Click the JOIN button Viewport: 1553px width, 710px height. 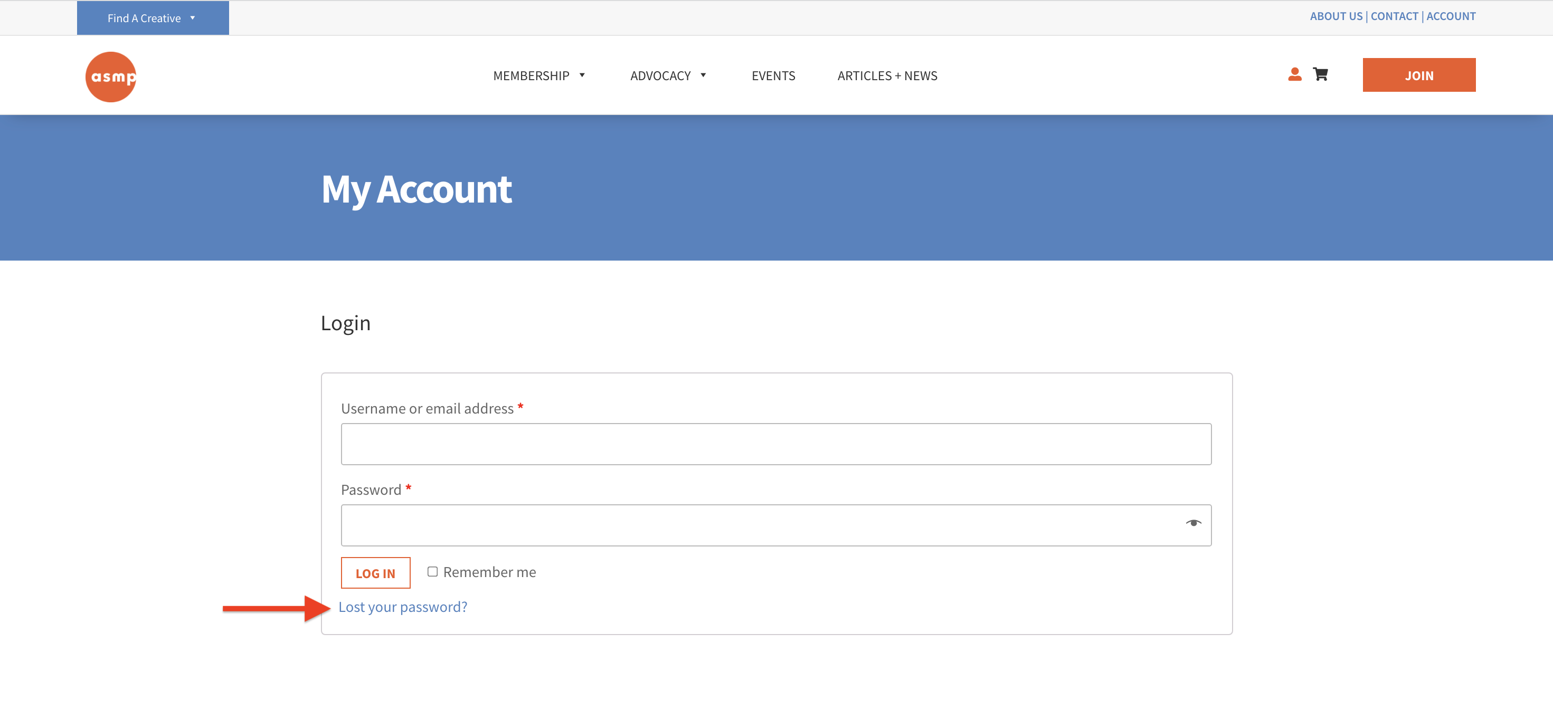(x=1417, y=74)
